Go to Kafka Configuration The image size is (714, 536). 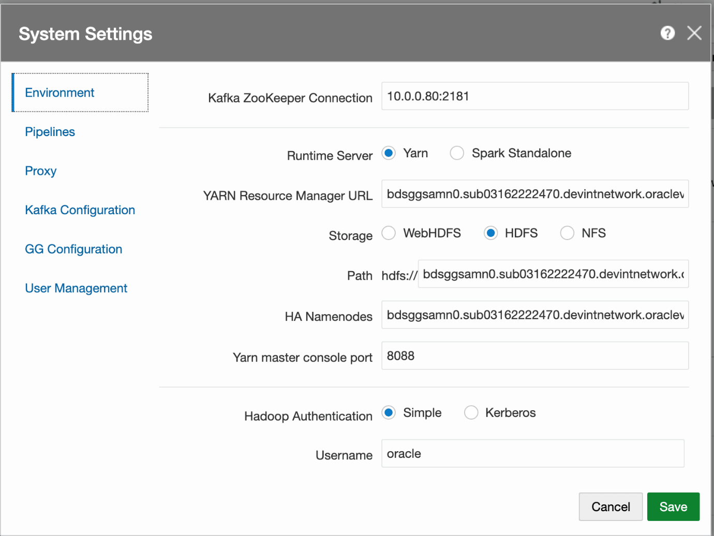(80, 210)
